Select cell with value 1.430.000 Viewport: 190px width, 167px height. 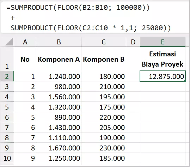coord(59,128)
